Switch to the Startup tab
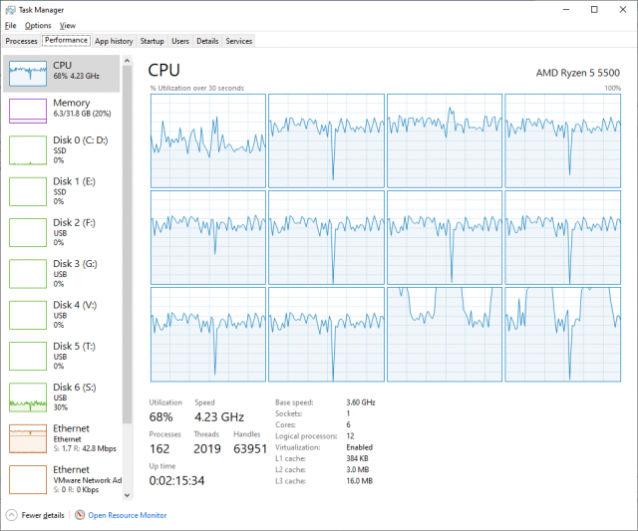 coord(152,41)
